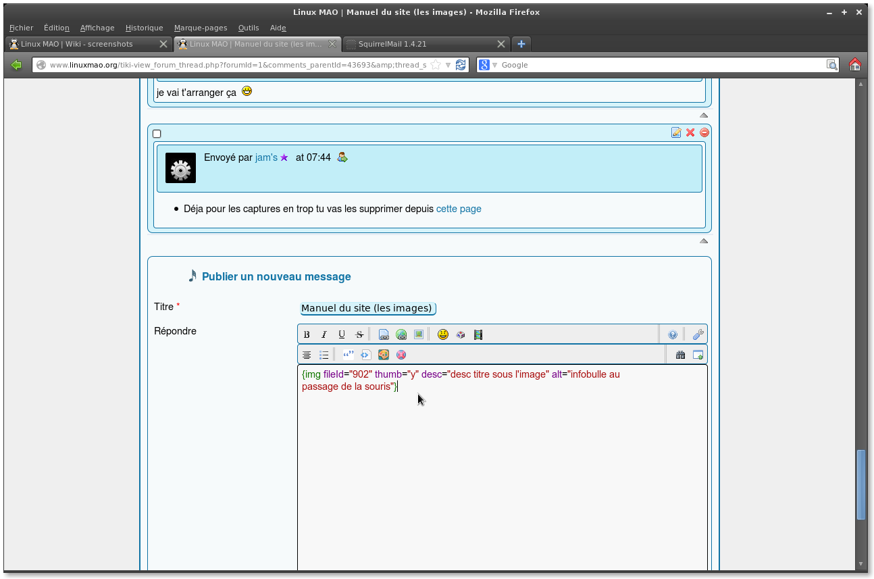Screen dimensions: 874x579
Task: Open the Marque-pages menu
Action: [x=201, y=28]
